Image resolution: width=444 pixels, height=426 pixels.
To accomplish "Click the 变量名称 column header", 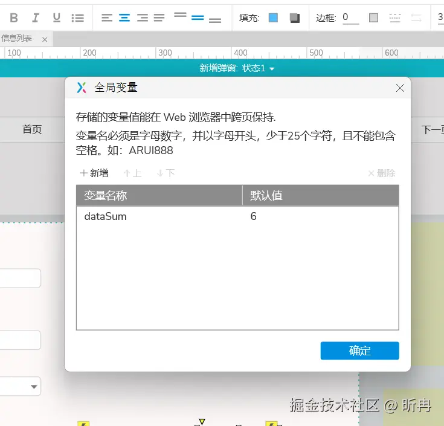I will (x=159, y=195).
